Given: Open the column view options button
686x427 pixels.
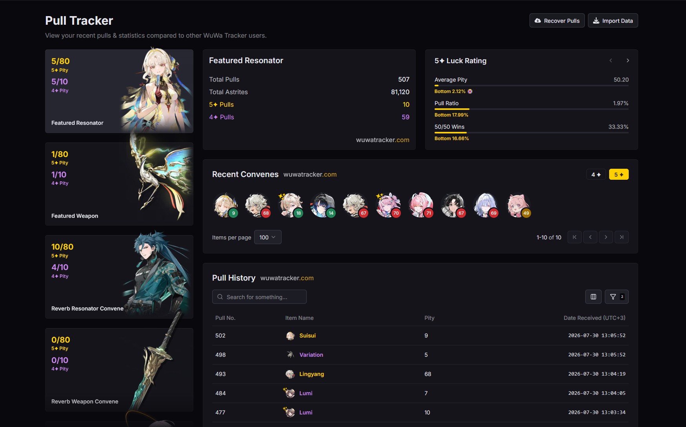Looking at the screenshot, I should click(593, 297).
